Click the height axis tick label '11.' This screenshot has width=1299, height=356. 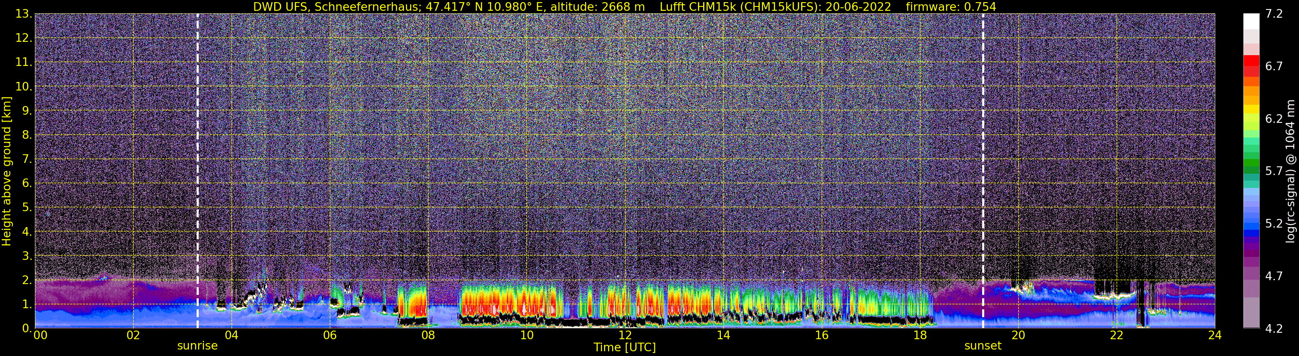(x=23, y=62)
